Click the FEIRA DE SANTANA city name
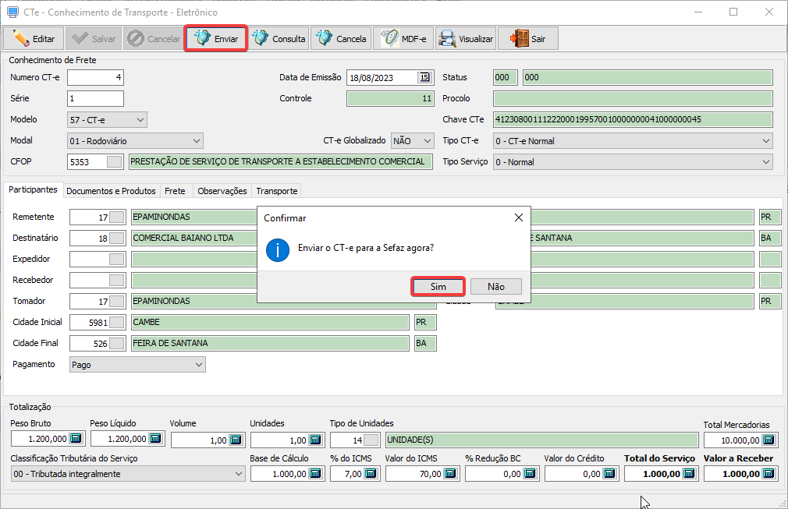The width and height of the screenshot is (788, 509). 170,343
